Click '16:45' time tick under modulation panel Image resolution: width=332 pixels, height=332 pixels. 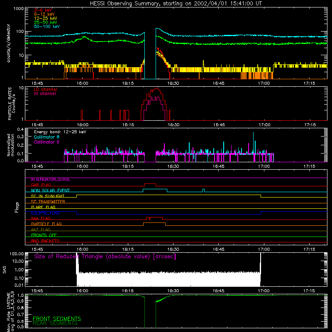pyautogui.click(x=219, y=166)
